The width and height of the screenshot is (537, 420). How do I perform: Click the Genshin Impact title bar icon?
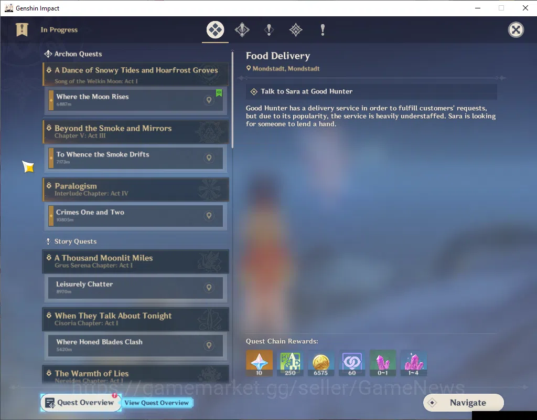tap(9, 8)
